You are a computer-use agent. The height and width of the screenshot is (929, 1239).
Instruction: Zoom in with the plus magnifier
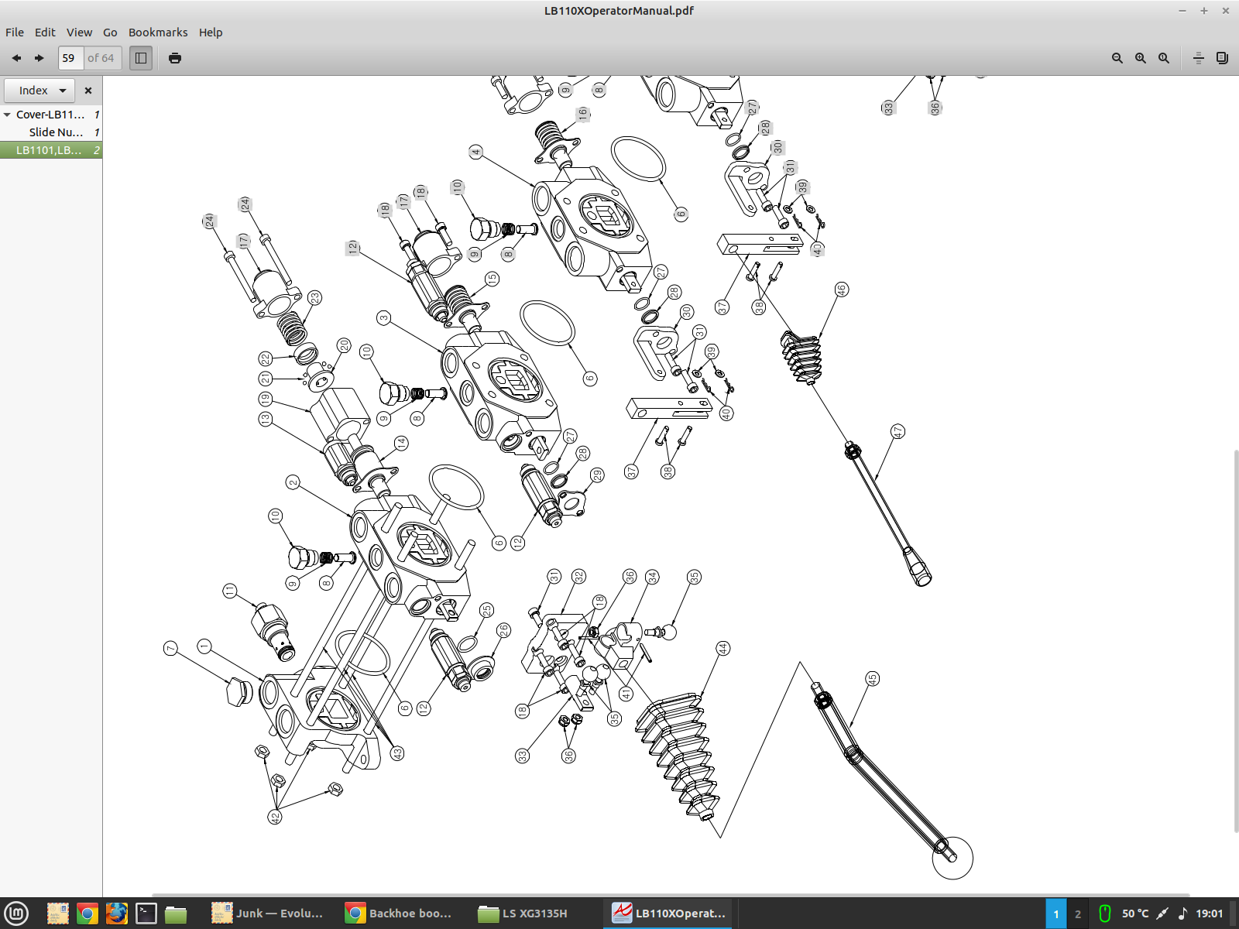[x=1140, y=58]
